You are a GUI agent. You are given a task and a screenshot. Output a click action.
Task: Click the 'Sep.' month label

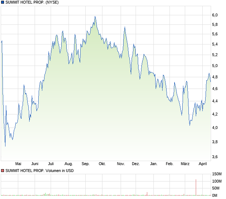click(86, 164)
